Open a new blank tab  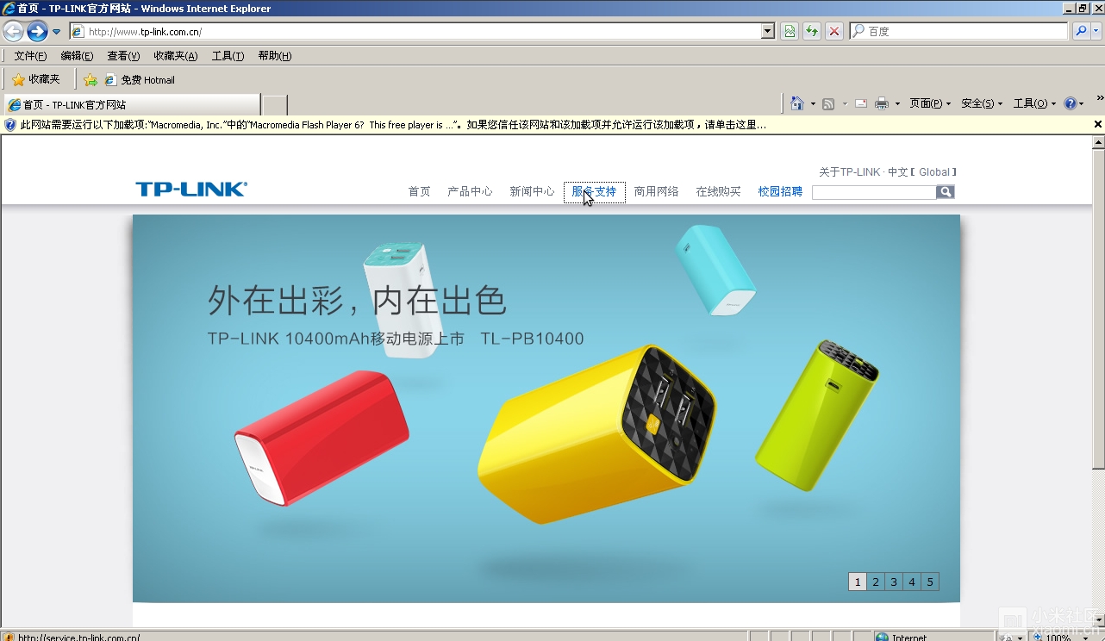coord(274,104)
